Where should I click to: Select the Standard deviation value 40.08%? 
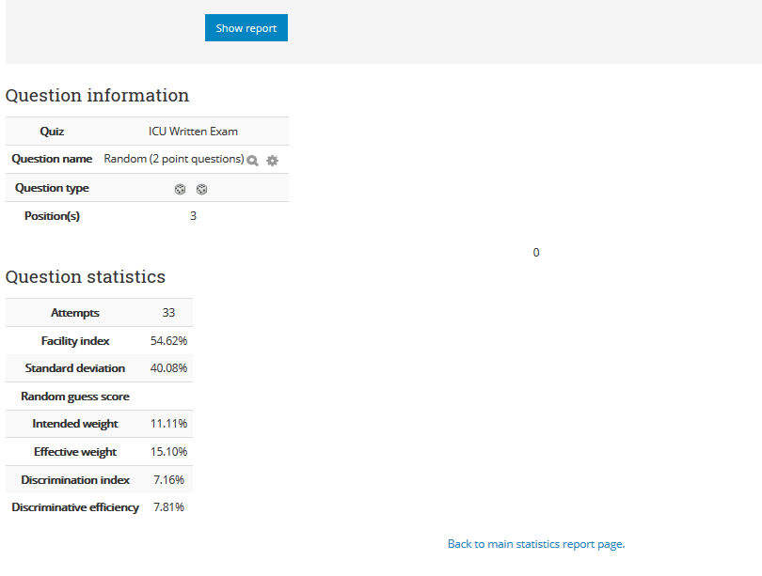(x=168, y=368)
